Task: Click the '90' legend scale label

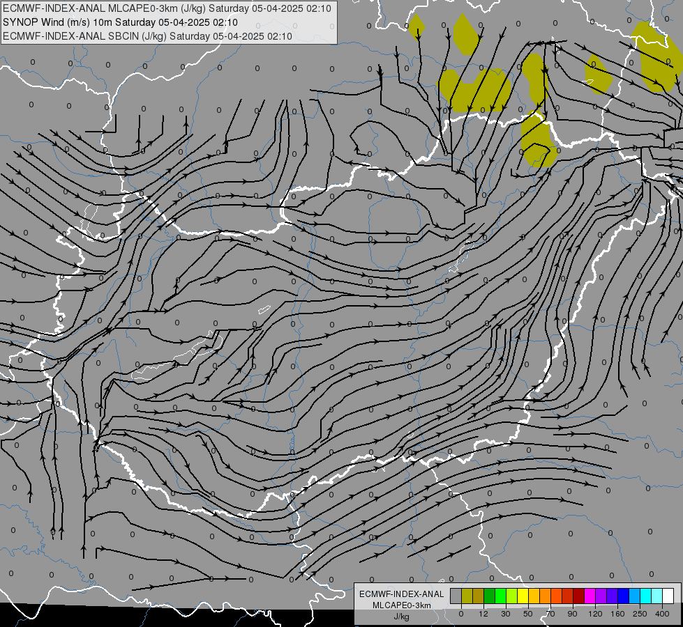Action: tap(572, 614)
